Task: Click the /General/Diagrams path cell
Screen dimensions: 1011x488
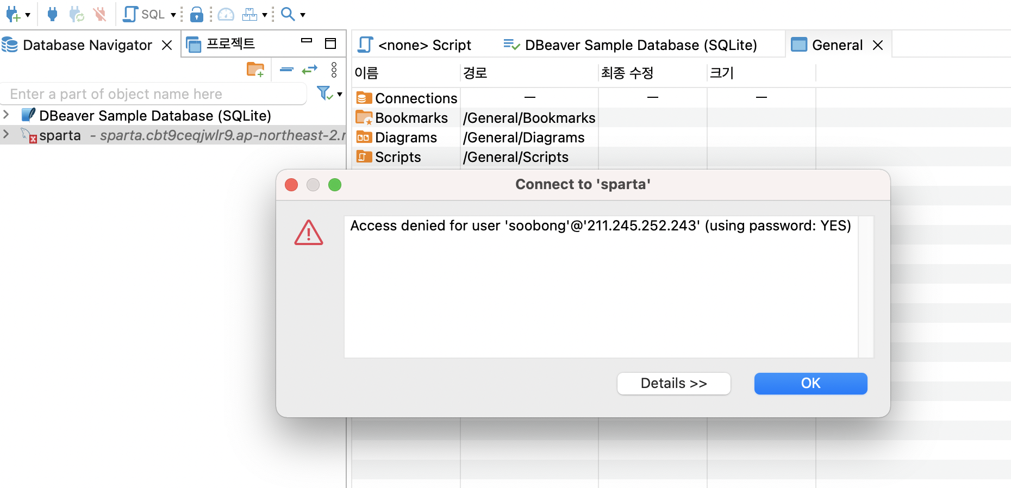Action: click(524, 137)
